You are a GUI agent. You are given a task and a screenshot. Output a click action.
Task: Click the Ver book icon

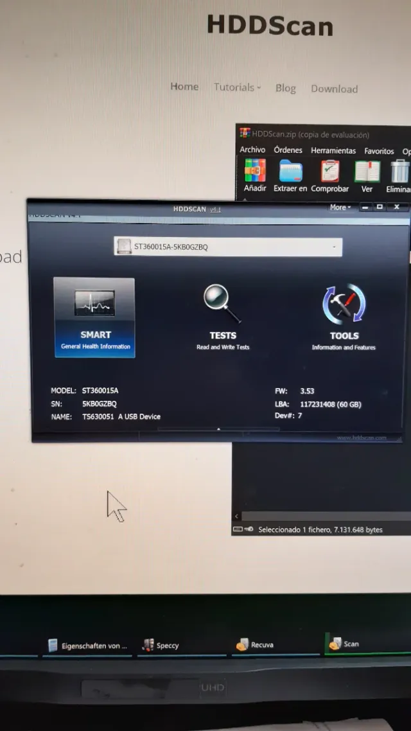click(367, 172)
